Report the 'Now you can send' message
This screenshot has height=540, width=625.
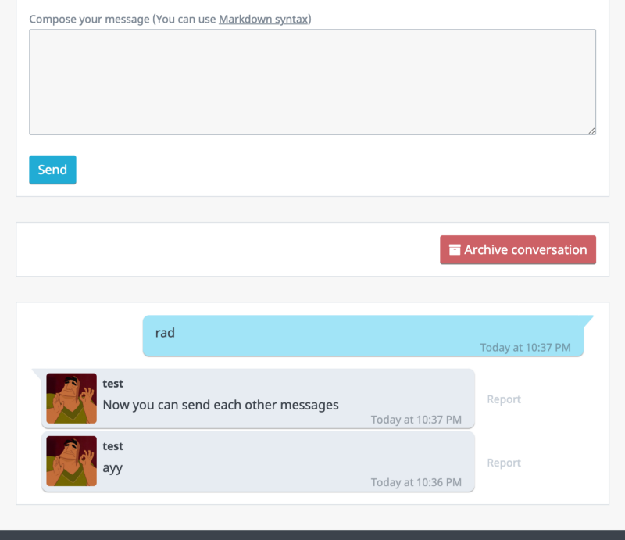504,399
